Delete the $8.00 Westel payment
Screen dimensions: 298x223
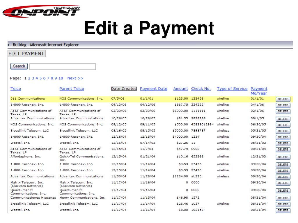click(283, 210)
